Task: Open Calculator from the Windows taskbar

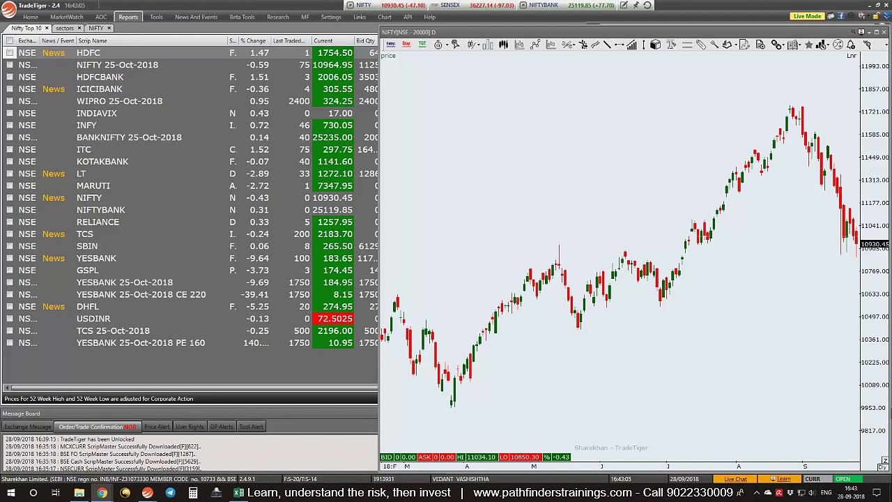Action: coord(193,493)
